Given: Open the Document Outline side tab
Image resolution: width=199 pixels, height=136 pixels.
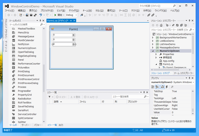Looking at the screenshot, I should [x=6, y=29].
